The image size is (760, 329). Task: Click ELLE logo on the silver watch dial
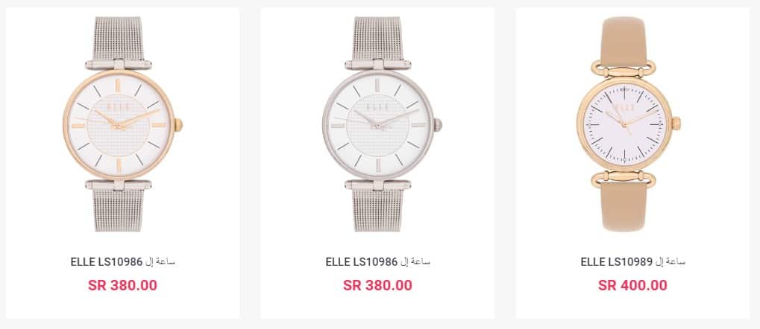(379, 106)
